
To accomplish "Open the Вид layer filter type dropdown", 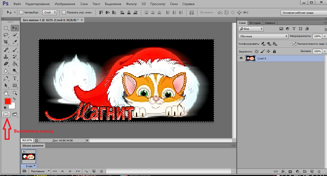I will coord(251,29).
